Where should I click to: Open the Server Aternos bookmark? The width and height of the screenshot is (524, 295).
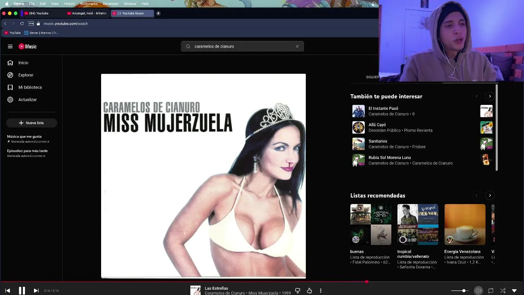pyautogui.click(x=41, y=33)
